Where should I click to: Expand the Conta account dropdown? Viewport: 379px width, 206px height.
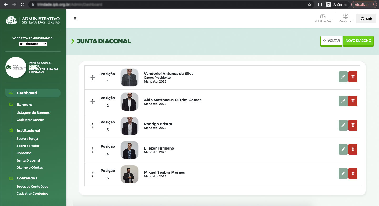click(346, 18)
